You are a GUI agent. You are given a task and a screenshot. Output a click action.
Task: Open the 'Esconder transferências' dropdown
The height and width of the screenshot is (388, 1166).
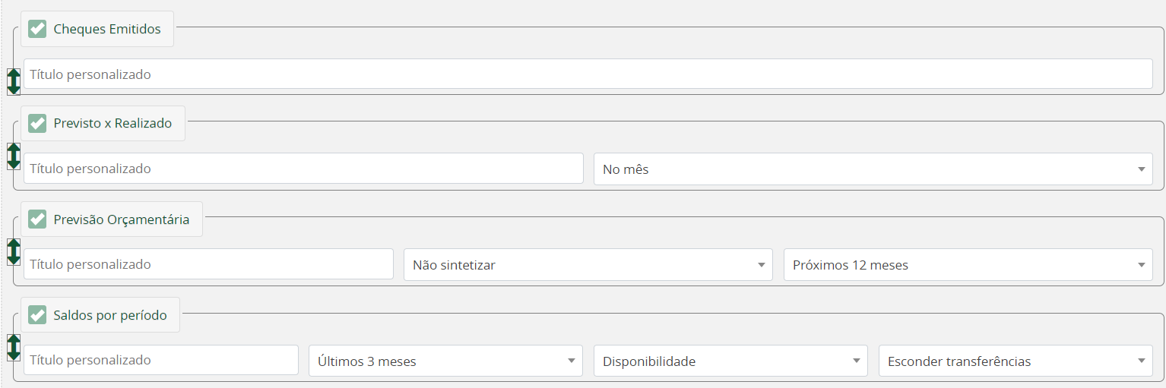pyautogui.click(x=1015, y=361)
